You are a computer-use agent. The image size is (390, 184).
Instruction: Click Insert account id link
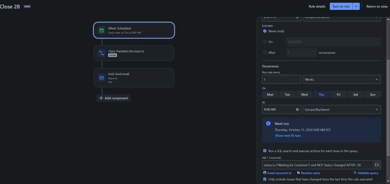coord(279,173)
